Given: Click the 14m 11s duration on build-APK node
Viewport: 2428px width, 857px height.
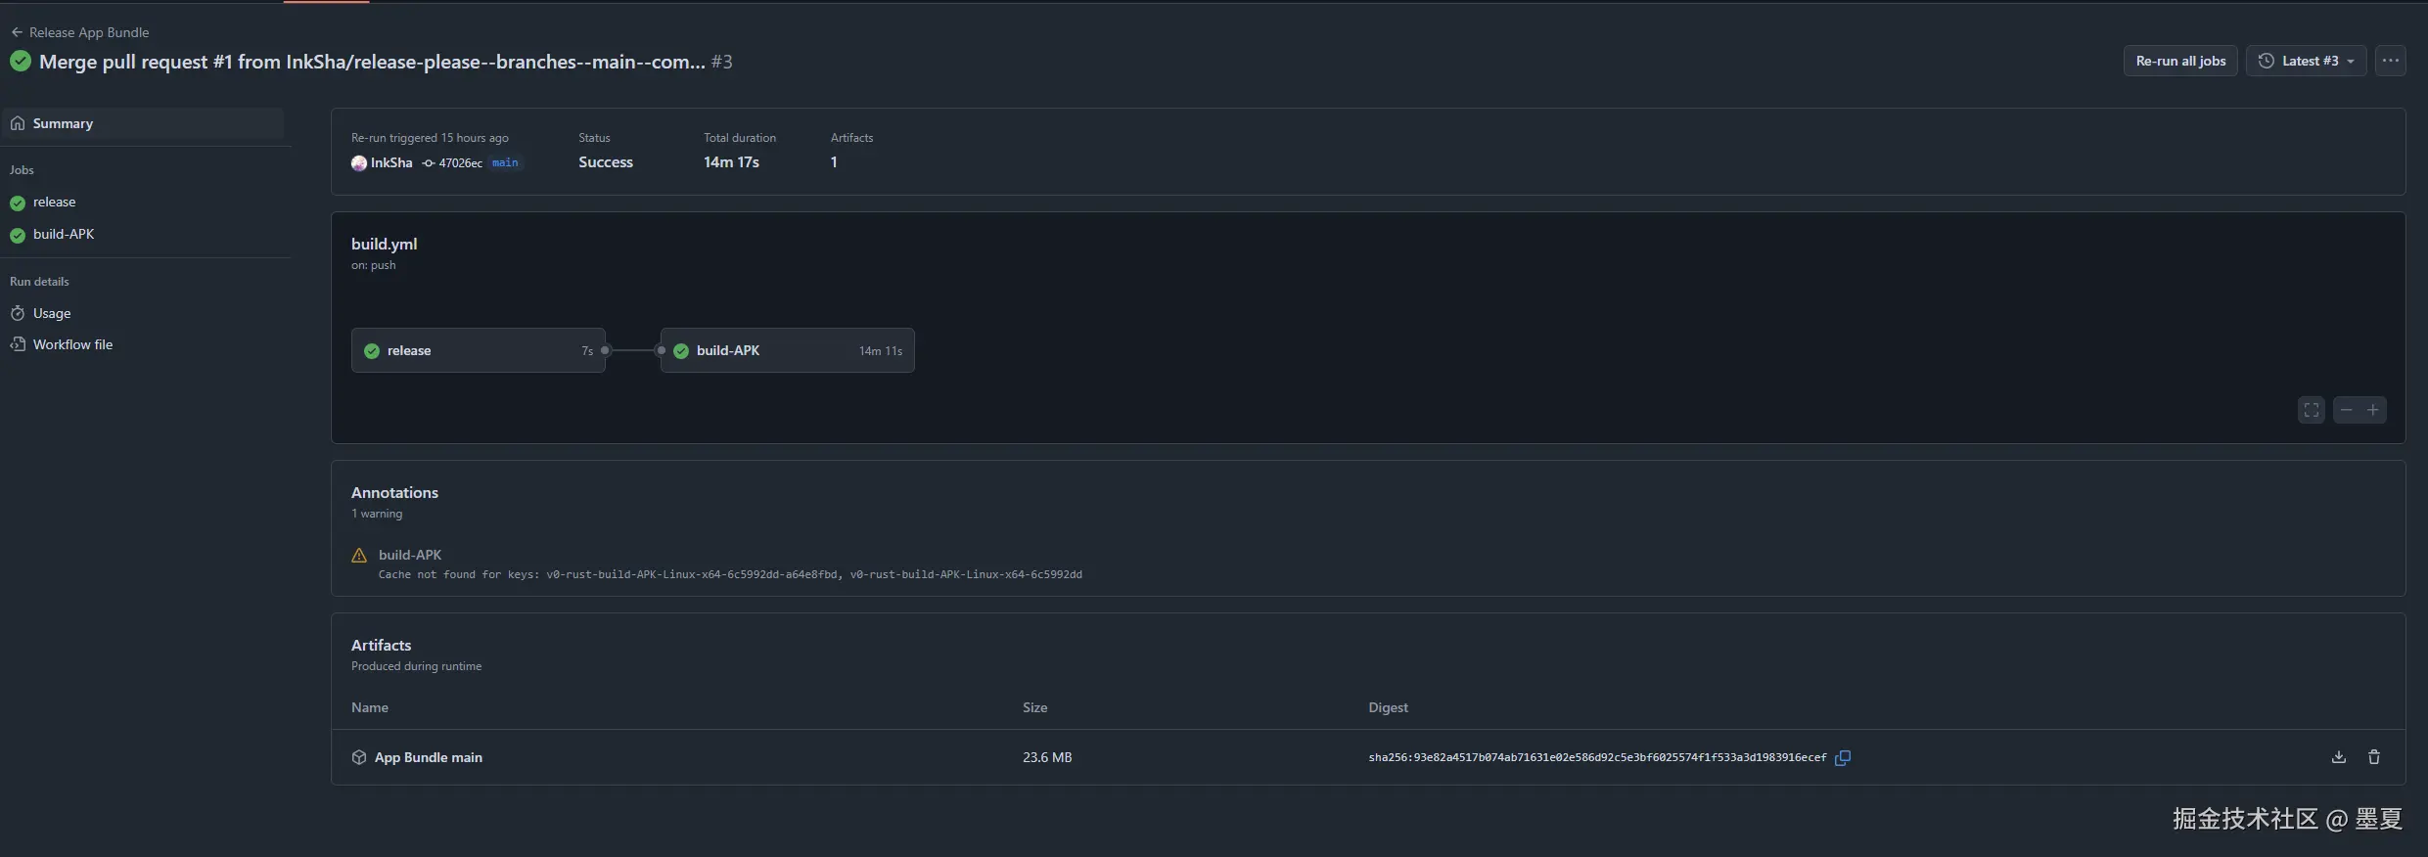Looking at the screenshot, I should (881, 351).
